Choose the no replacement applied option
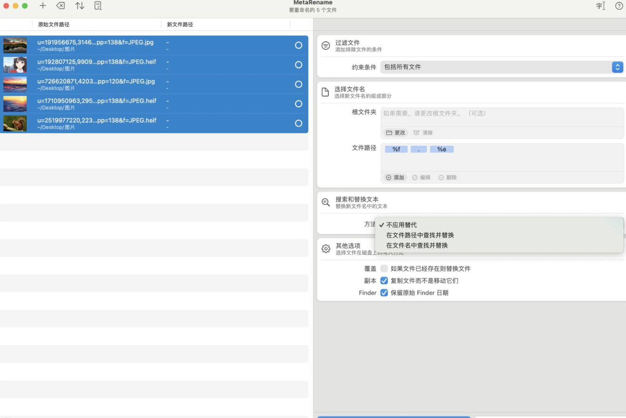This screenshot has width=626, height=418. (x=401, y=225)
